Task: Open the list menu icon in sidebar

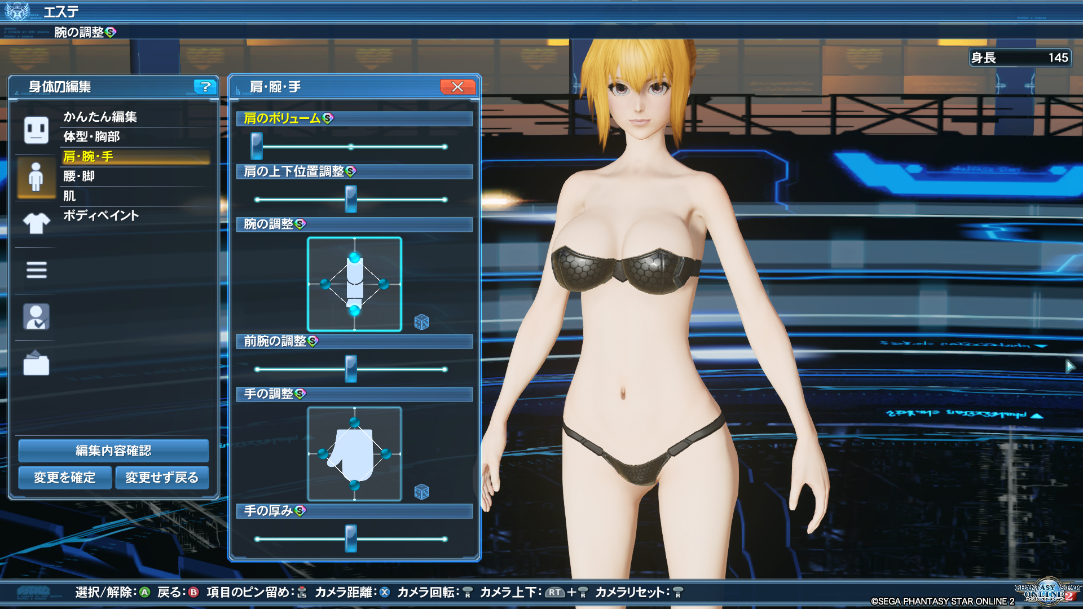Action: 36,270
